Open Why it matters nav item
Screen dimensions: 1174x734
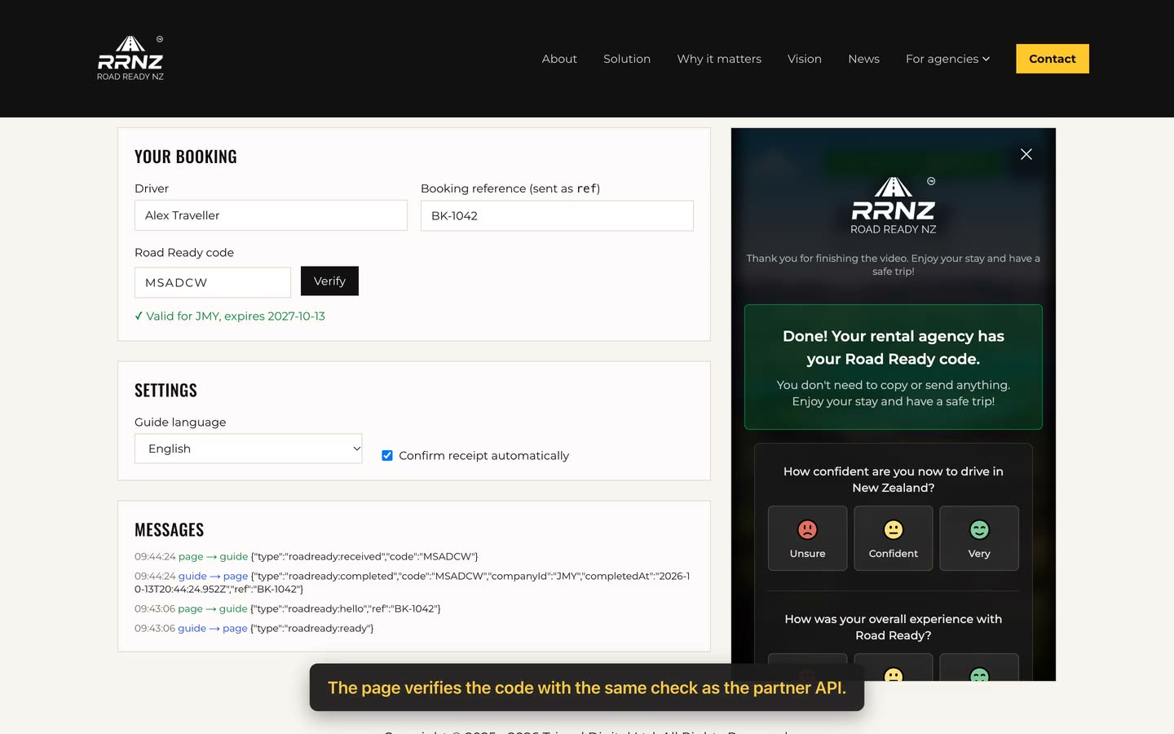(719, 59)
